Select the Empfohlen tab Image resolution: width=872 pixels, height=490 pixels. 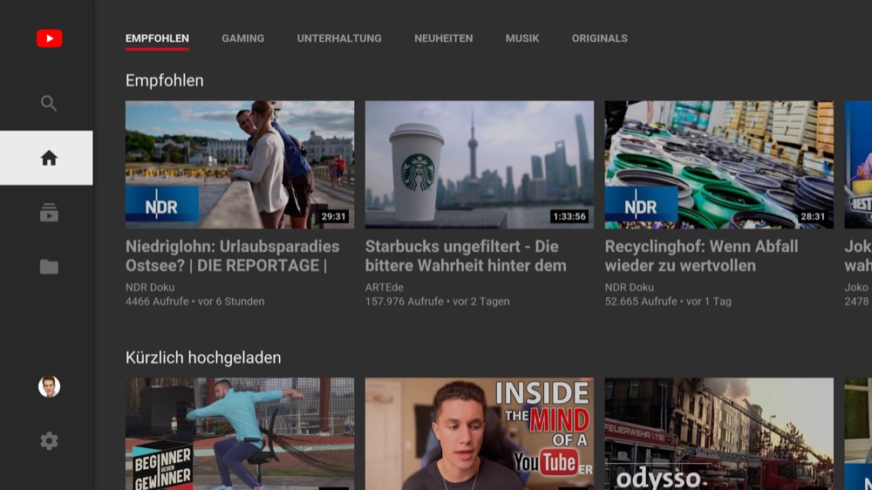tap(157, 38)
